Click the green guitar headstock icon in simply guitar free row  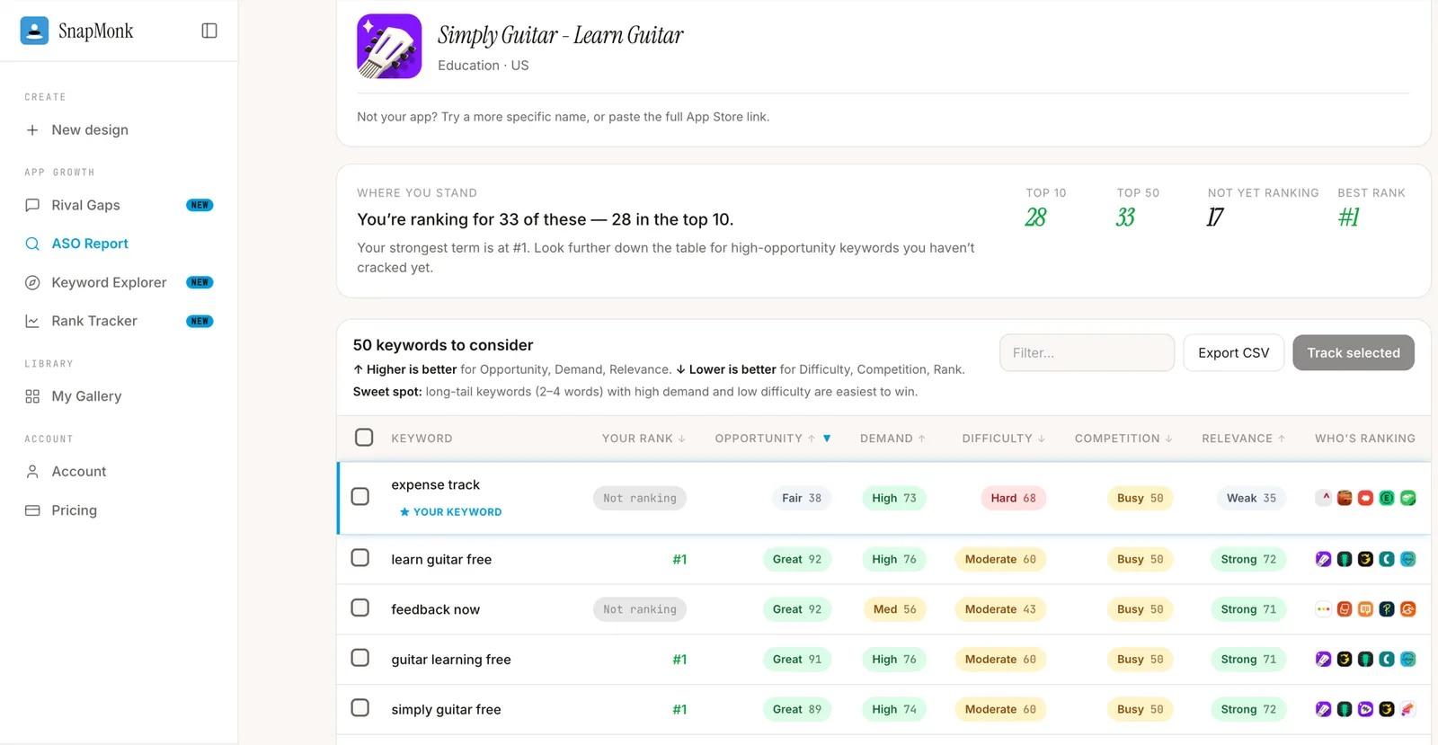pyautogui.click(x=1345, y=709)
